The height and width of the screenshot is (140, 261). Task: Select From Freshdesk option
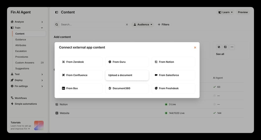click(173, 88)
